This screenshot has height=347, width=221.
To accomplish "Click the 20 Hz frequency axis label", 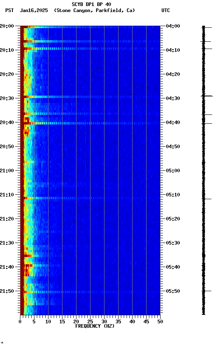I will click(x=76, y=322).
